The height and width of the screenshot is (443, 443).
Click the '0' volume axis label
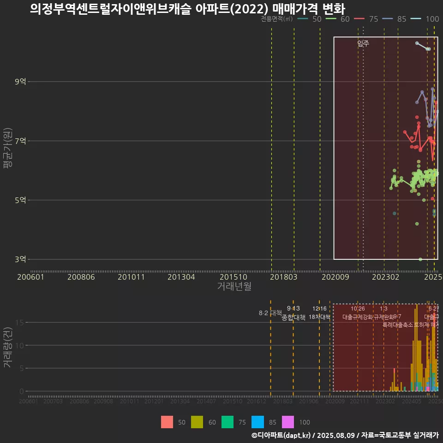click(22, 391)
